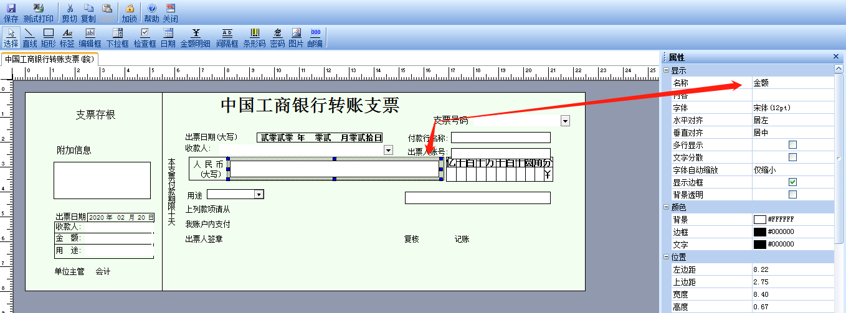Click the amount digits grid 亿千百十万
This screenshot has width=846, height=313.
500,169
